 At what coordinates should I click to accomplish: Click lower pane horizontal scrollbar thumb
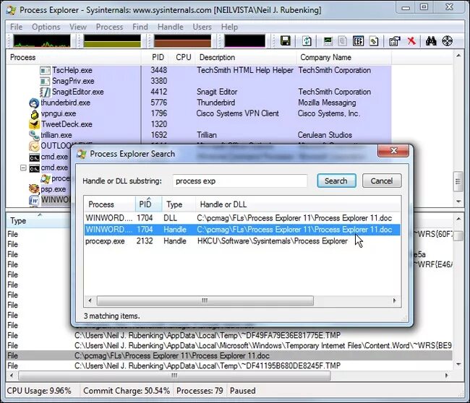click(x=174, y=376)
